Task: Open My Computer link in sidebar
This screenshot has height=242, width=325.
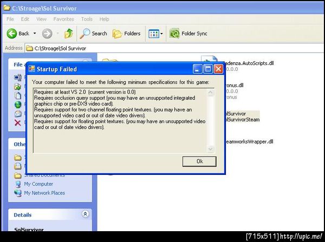Action: coord(38,184)
